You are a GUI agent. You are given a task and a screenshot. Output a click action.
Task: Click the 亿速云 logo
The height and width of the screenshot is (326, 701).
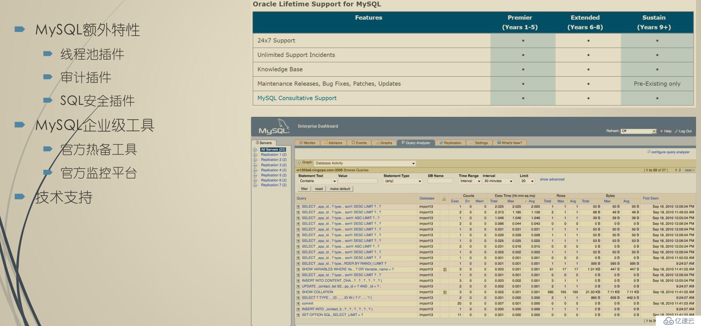point(679,321)
